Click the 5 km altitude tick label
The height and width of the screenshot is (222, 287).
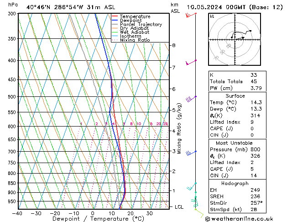[174, 110]
